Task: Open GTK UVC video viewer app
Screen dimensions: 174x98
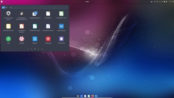Action: tap(8, 16)
